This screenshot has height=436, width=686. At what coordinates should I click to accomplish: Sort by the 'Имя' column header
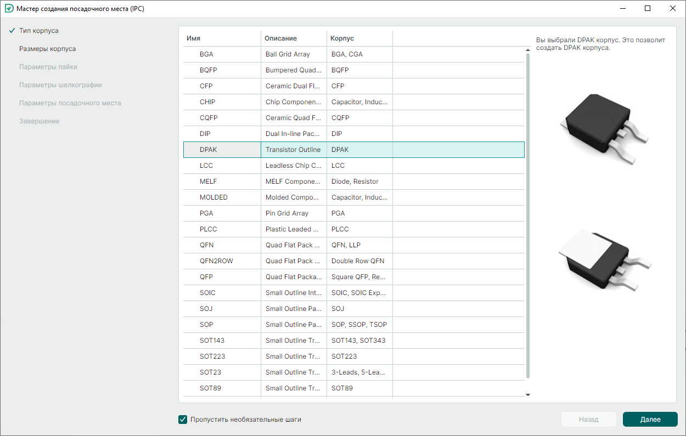tap(222, 38)
